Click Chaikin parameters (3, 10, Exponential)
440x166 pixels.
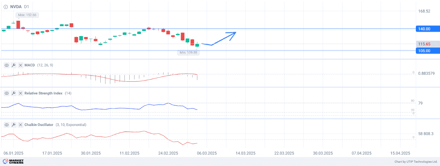(x=71, y=124)
